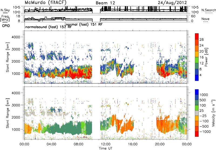Click the 'Velocity [m s-1]' colorbar label
This screenshot has height=150, width=216.
tap(213, 113)
